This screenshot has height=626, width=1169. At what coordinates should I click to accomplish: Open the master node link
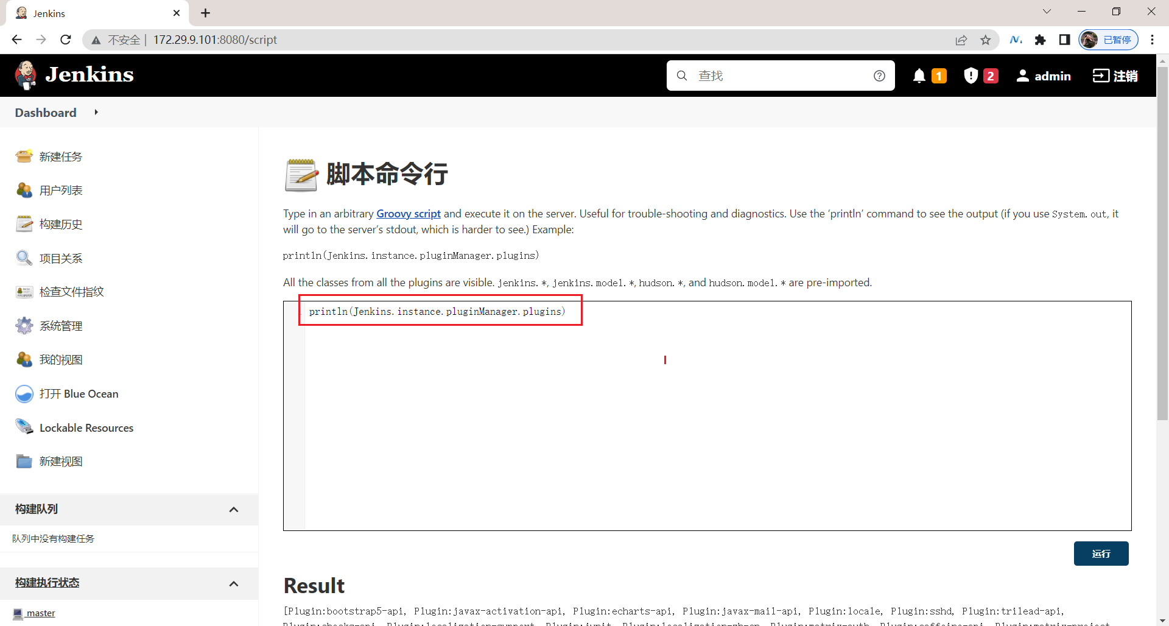[x=41, y=613]
